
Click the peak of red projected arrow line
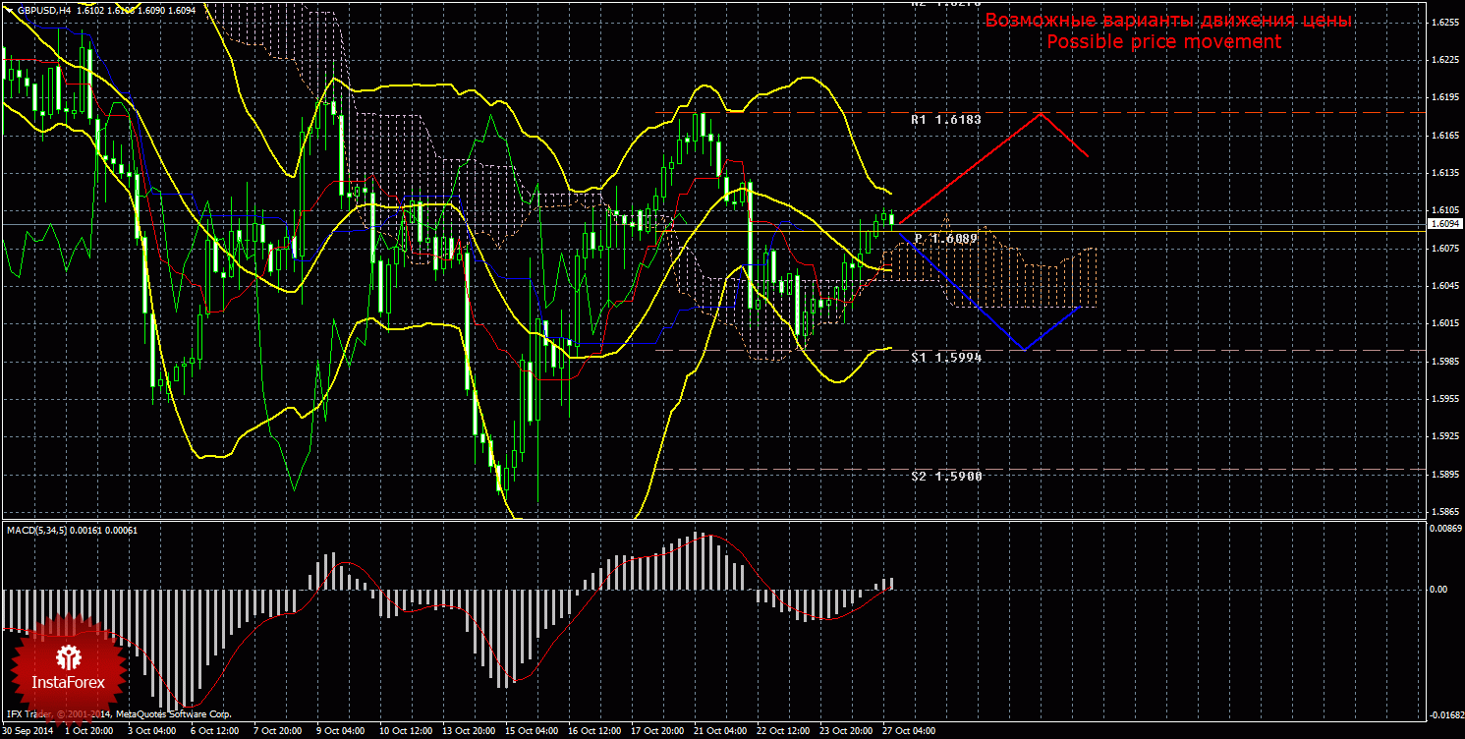[1042, 114]
